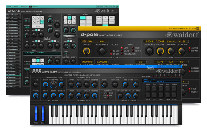Enable PHASER effect in Attack

[x=99, y=22]
